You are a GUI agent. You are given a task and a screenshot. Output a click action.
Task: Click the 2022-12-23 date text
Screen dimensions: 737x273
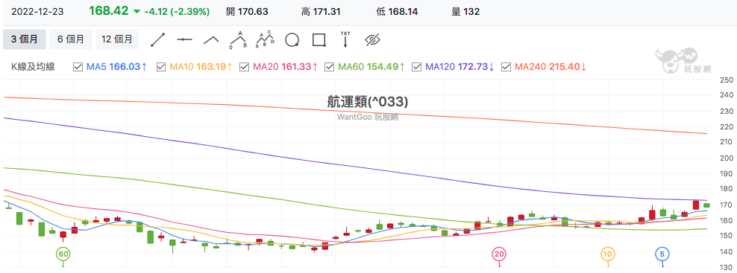[37, 12]
